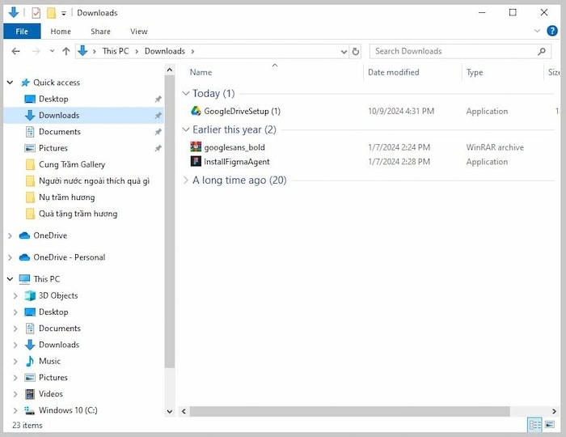
Task: Click the 3D Objects folder icon
Action: (31, 295)
